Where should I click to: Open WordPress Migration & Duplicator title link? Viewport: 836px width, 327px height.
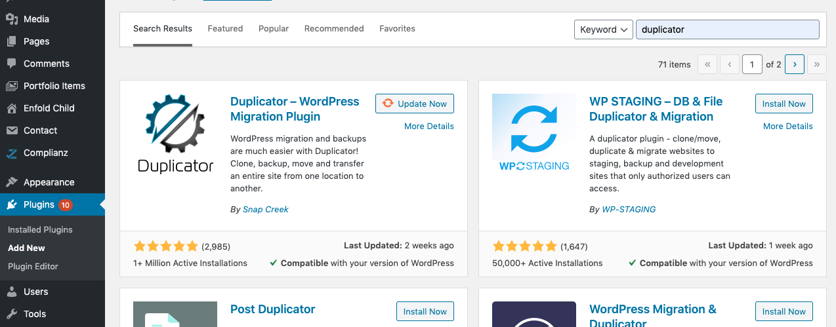point(653,315)
